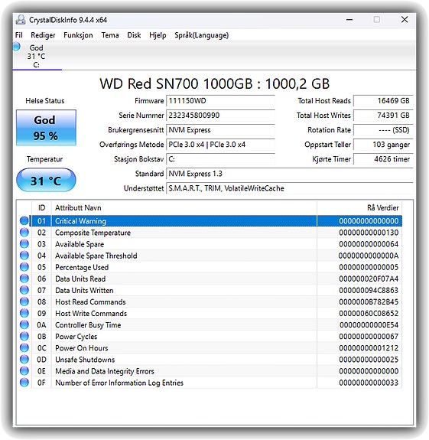Open the Fil menu
429x440 pixels.
(x=19, y=35)
